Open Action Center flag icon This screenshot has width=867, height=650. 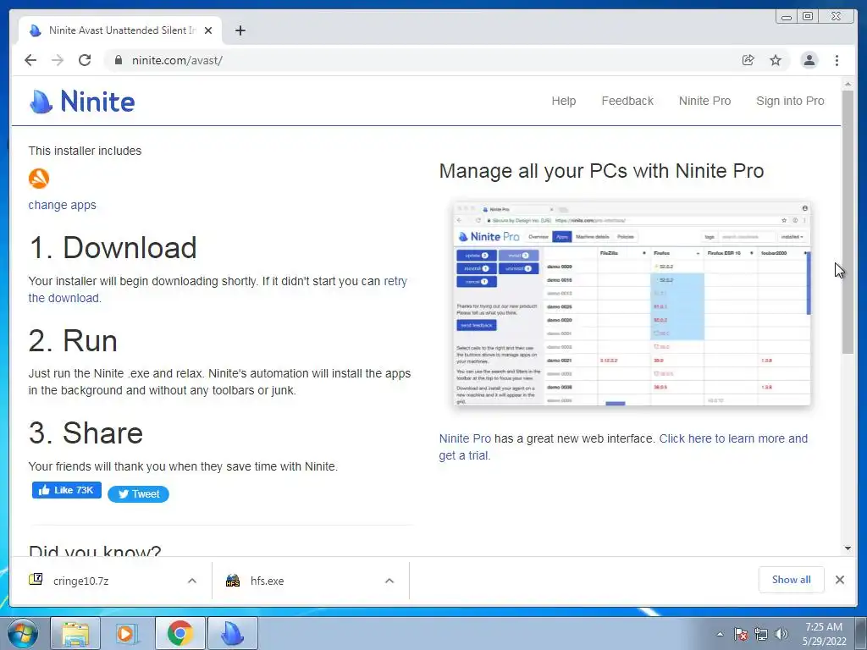(x=740, y=634)
